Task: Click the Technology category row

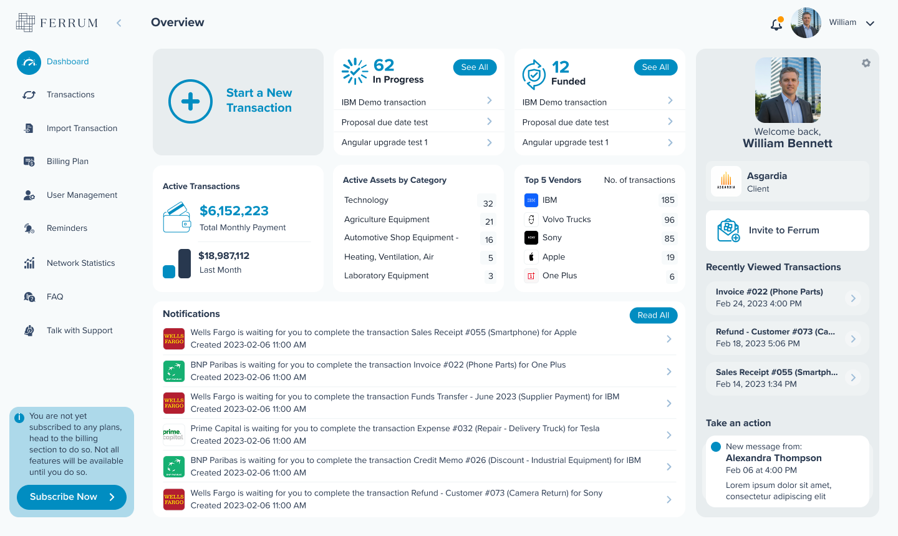Action: [419, 200]
